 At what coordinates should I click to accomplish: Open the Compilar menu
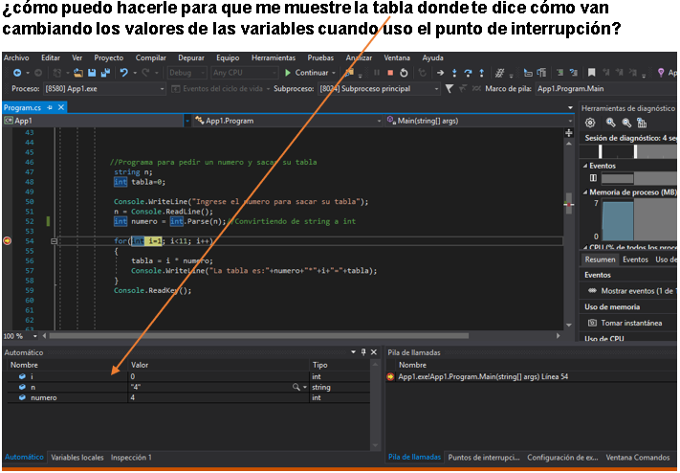(150, 57)
